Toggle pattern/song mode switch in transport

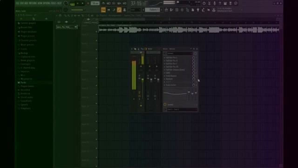72,4
